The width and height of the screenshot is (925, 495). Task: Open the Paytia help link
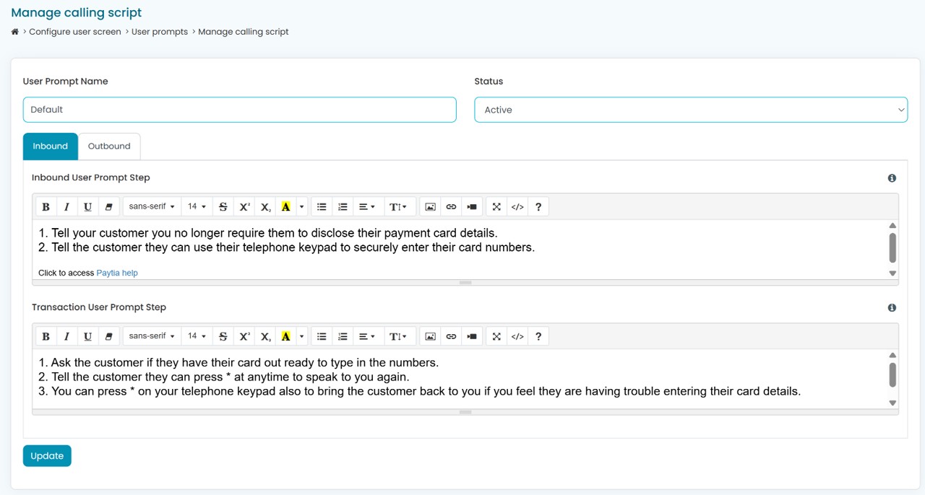[x=117, y=273]
